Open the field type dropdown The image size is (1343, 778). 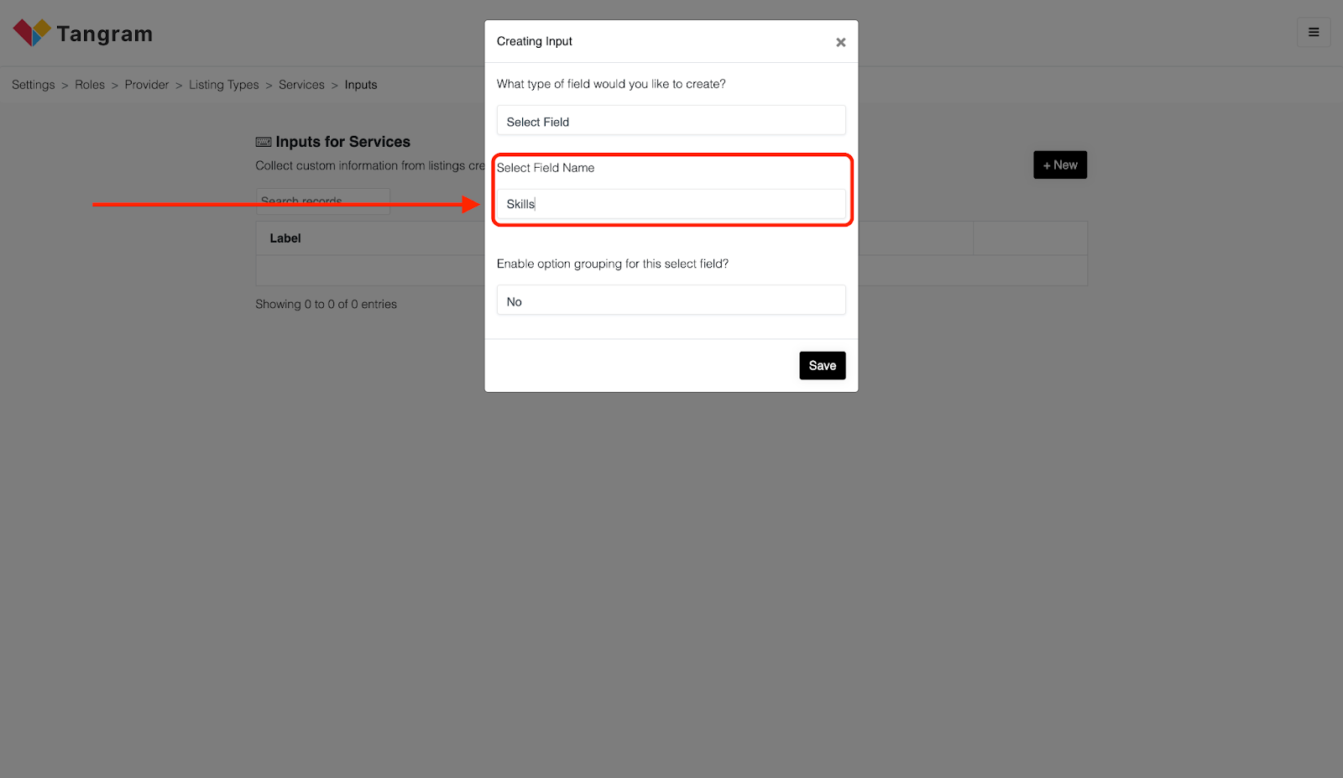pos(671,121)
